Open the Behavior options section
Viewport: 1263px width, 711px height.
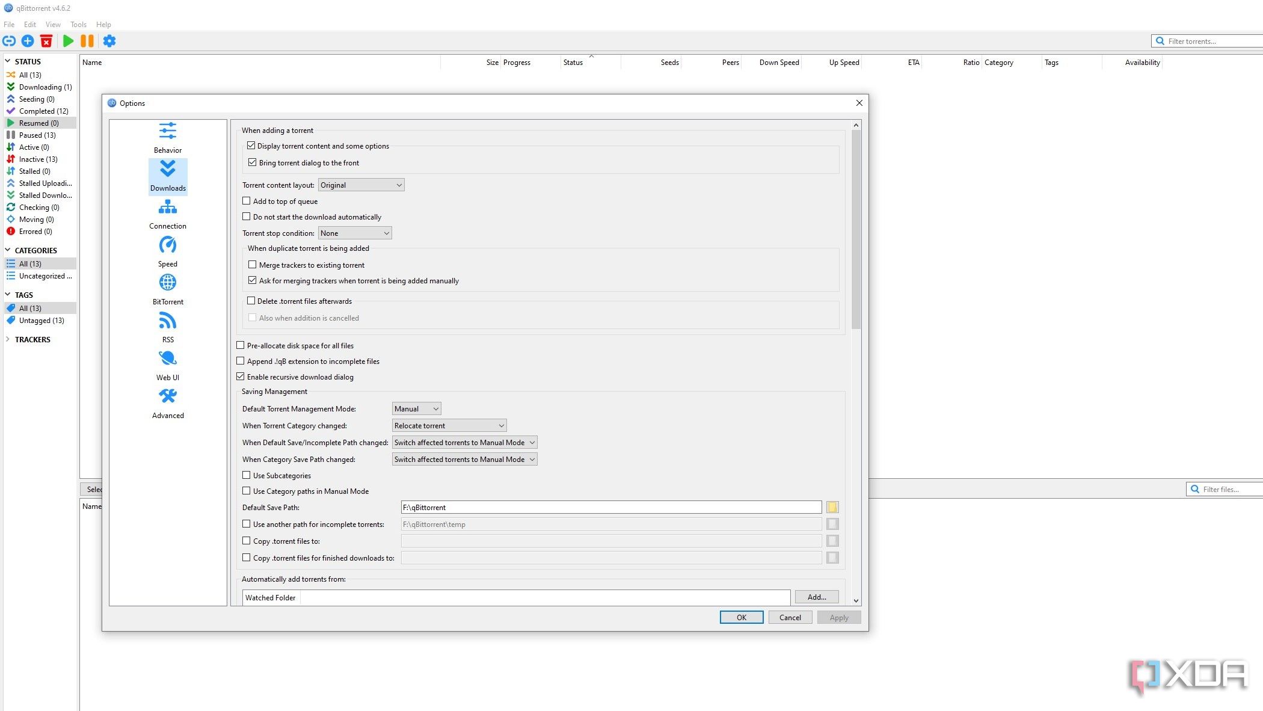(168, 138)
